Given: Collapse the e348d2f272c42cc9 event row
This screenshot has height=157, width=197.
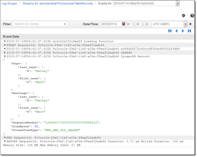Looking at the screenshot, I should click(x=5, y=49).
